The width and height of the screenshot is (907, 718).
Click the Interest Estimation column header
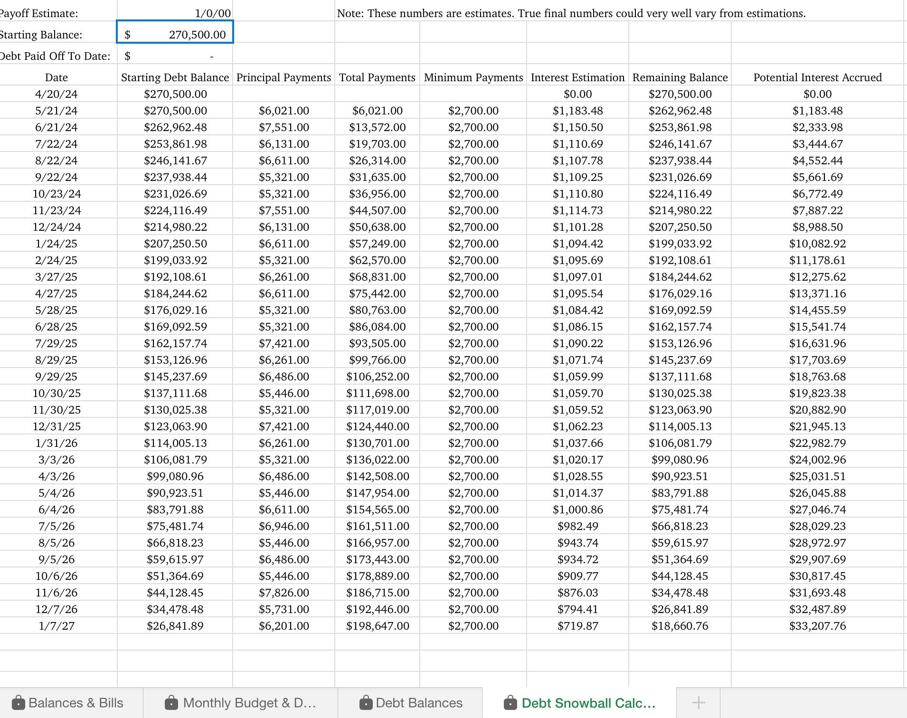(x=577, y=77)
